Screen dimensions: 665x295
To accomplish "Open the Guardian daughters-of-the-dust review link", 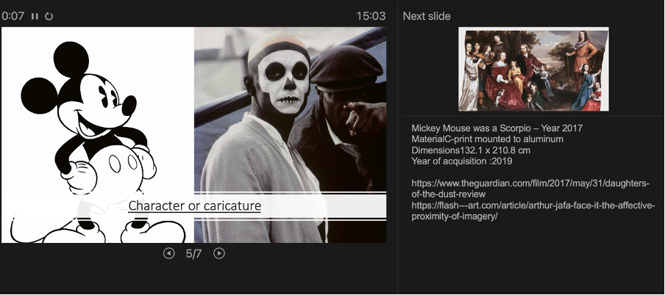I will click(x=530, y=189).
